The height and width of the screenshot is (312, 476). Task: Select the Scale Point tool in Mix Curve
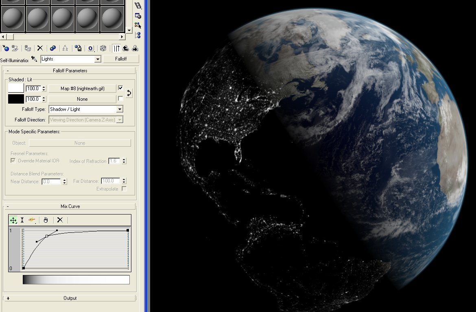pyautogui.click(x=22, y=220)
